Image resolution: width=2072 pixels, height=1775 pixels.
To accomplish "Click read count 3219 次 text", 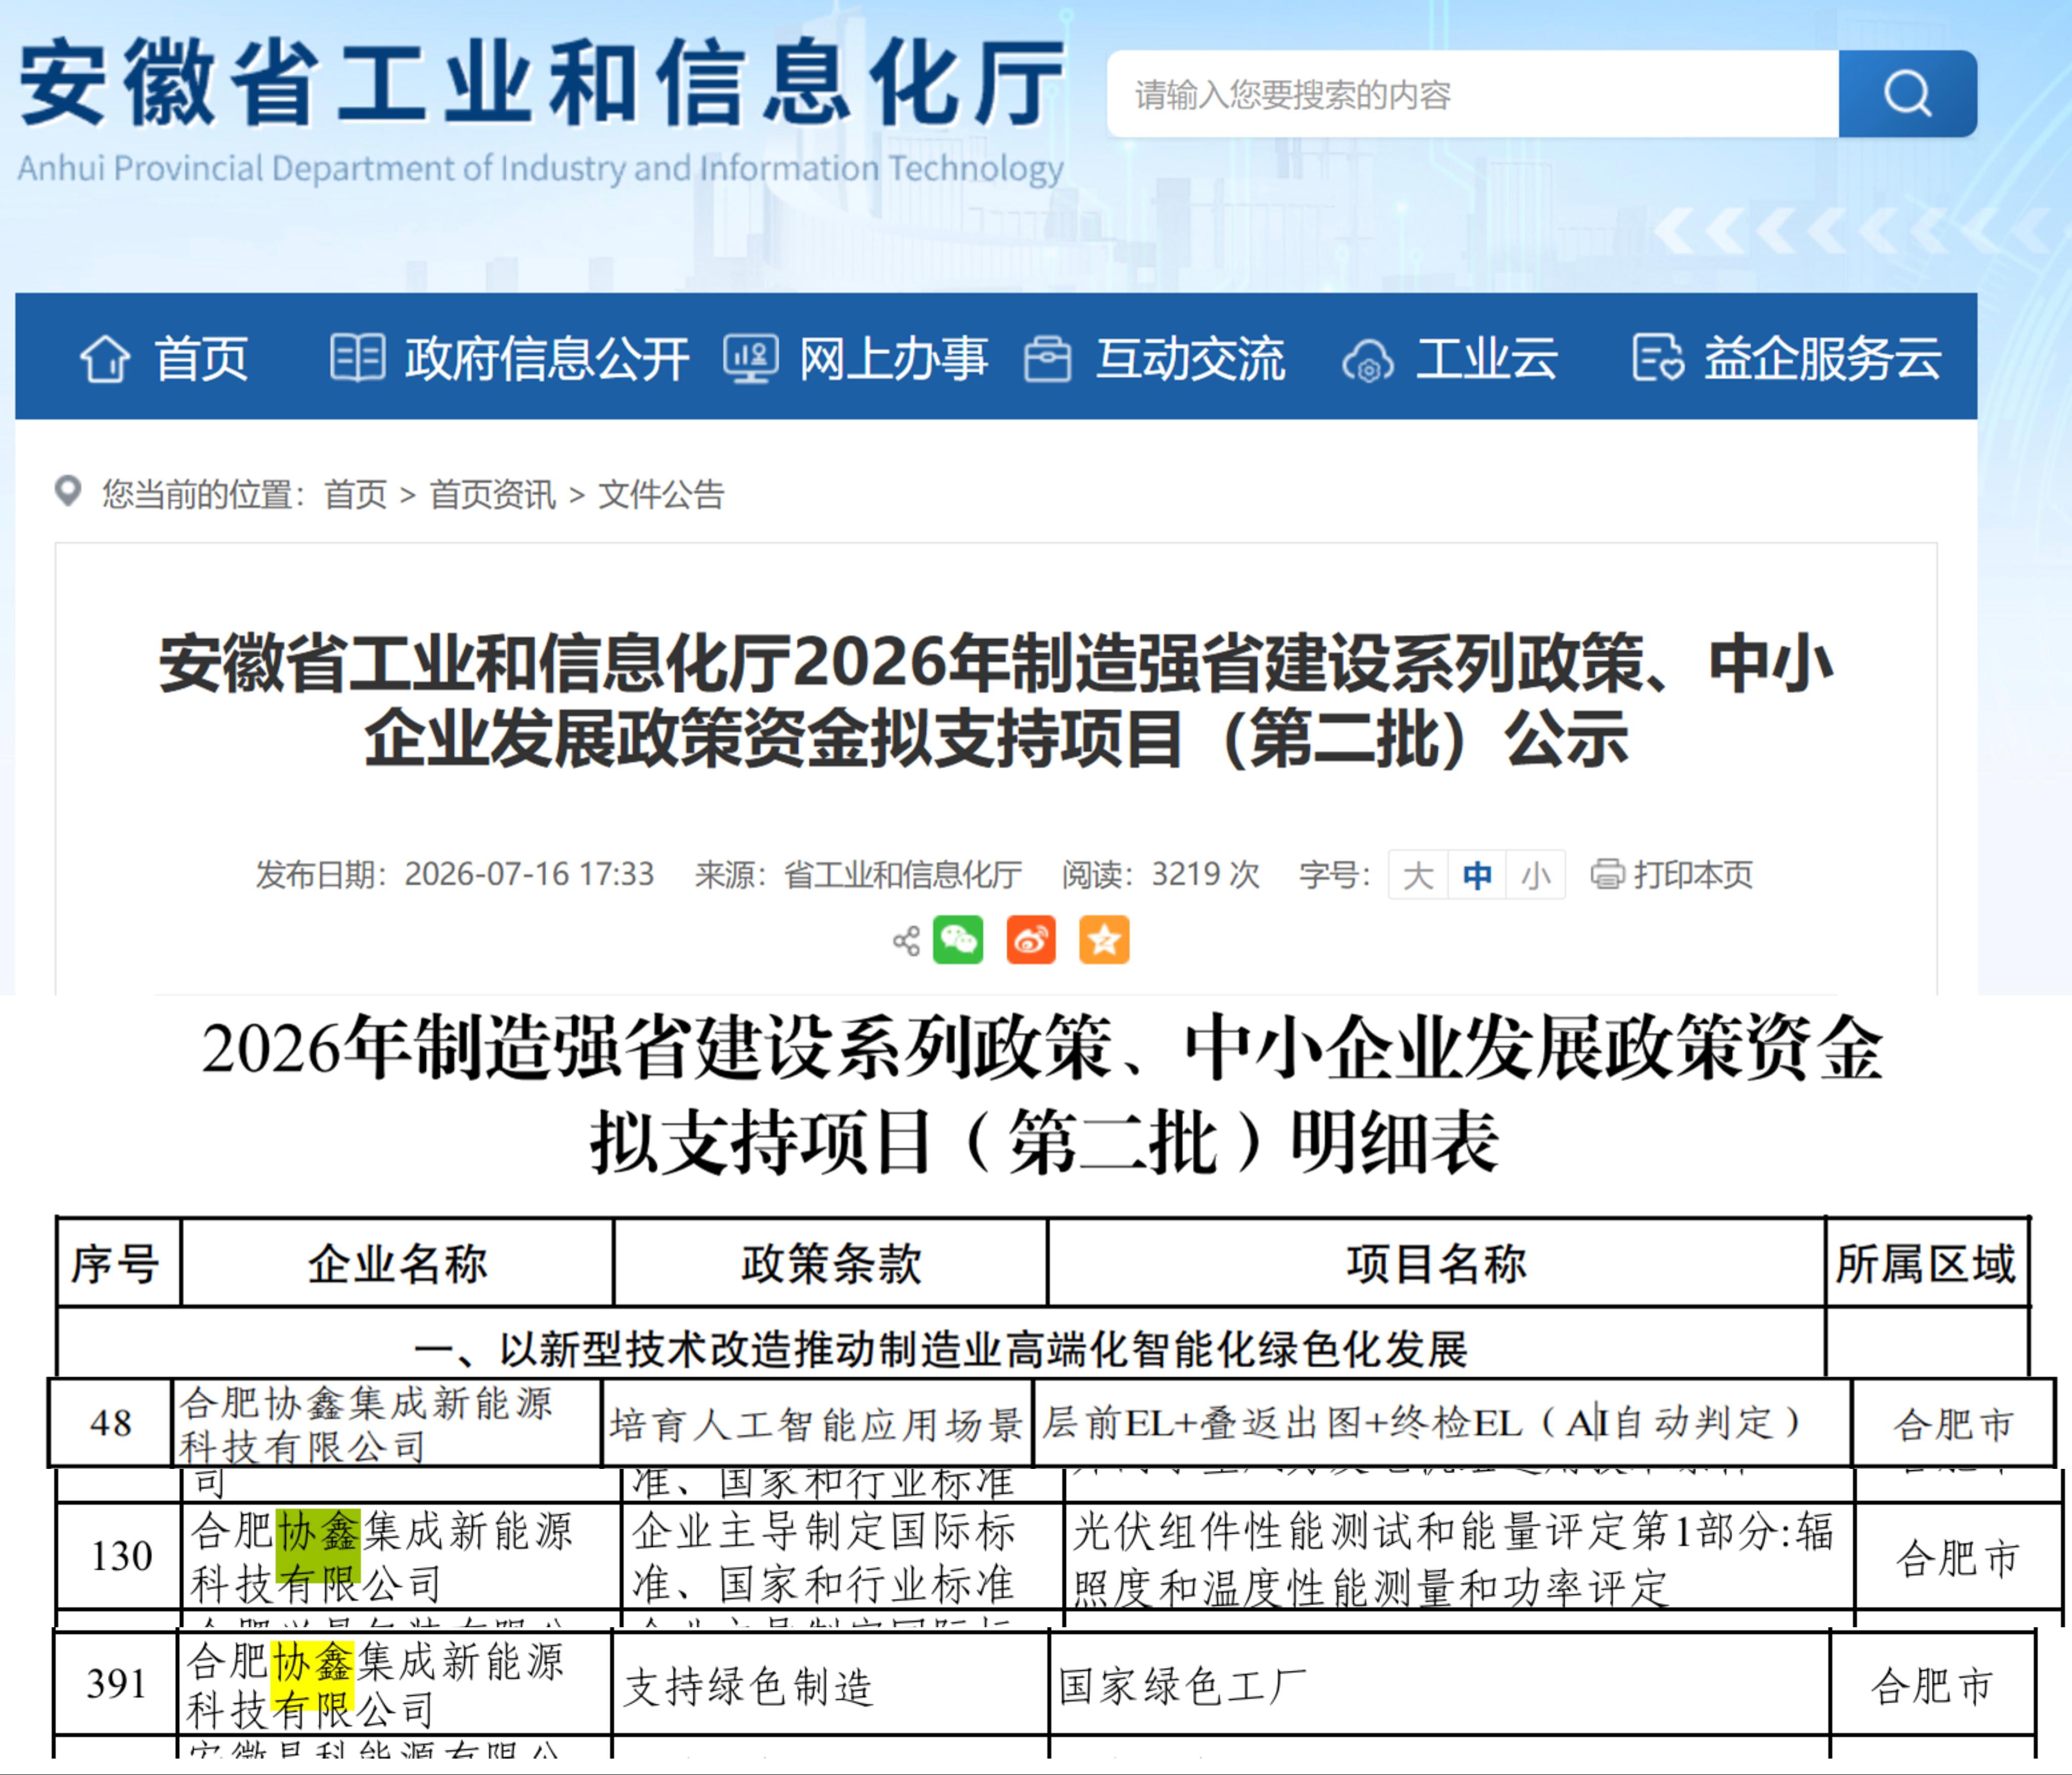I will pos(1205,874).
